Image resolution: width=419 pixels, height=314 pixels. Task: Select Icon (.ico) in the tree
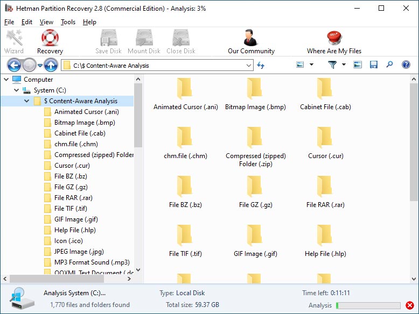(68, 241)
